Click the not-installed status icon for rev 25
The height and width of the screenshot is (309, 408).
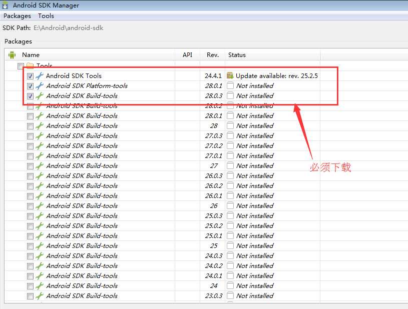point(230,246)
